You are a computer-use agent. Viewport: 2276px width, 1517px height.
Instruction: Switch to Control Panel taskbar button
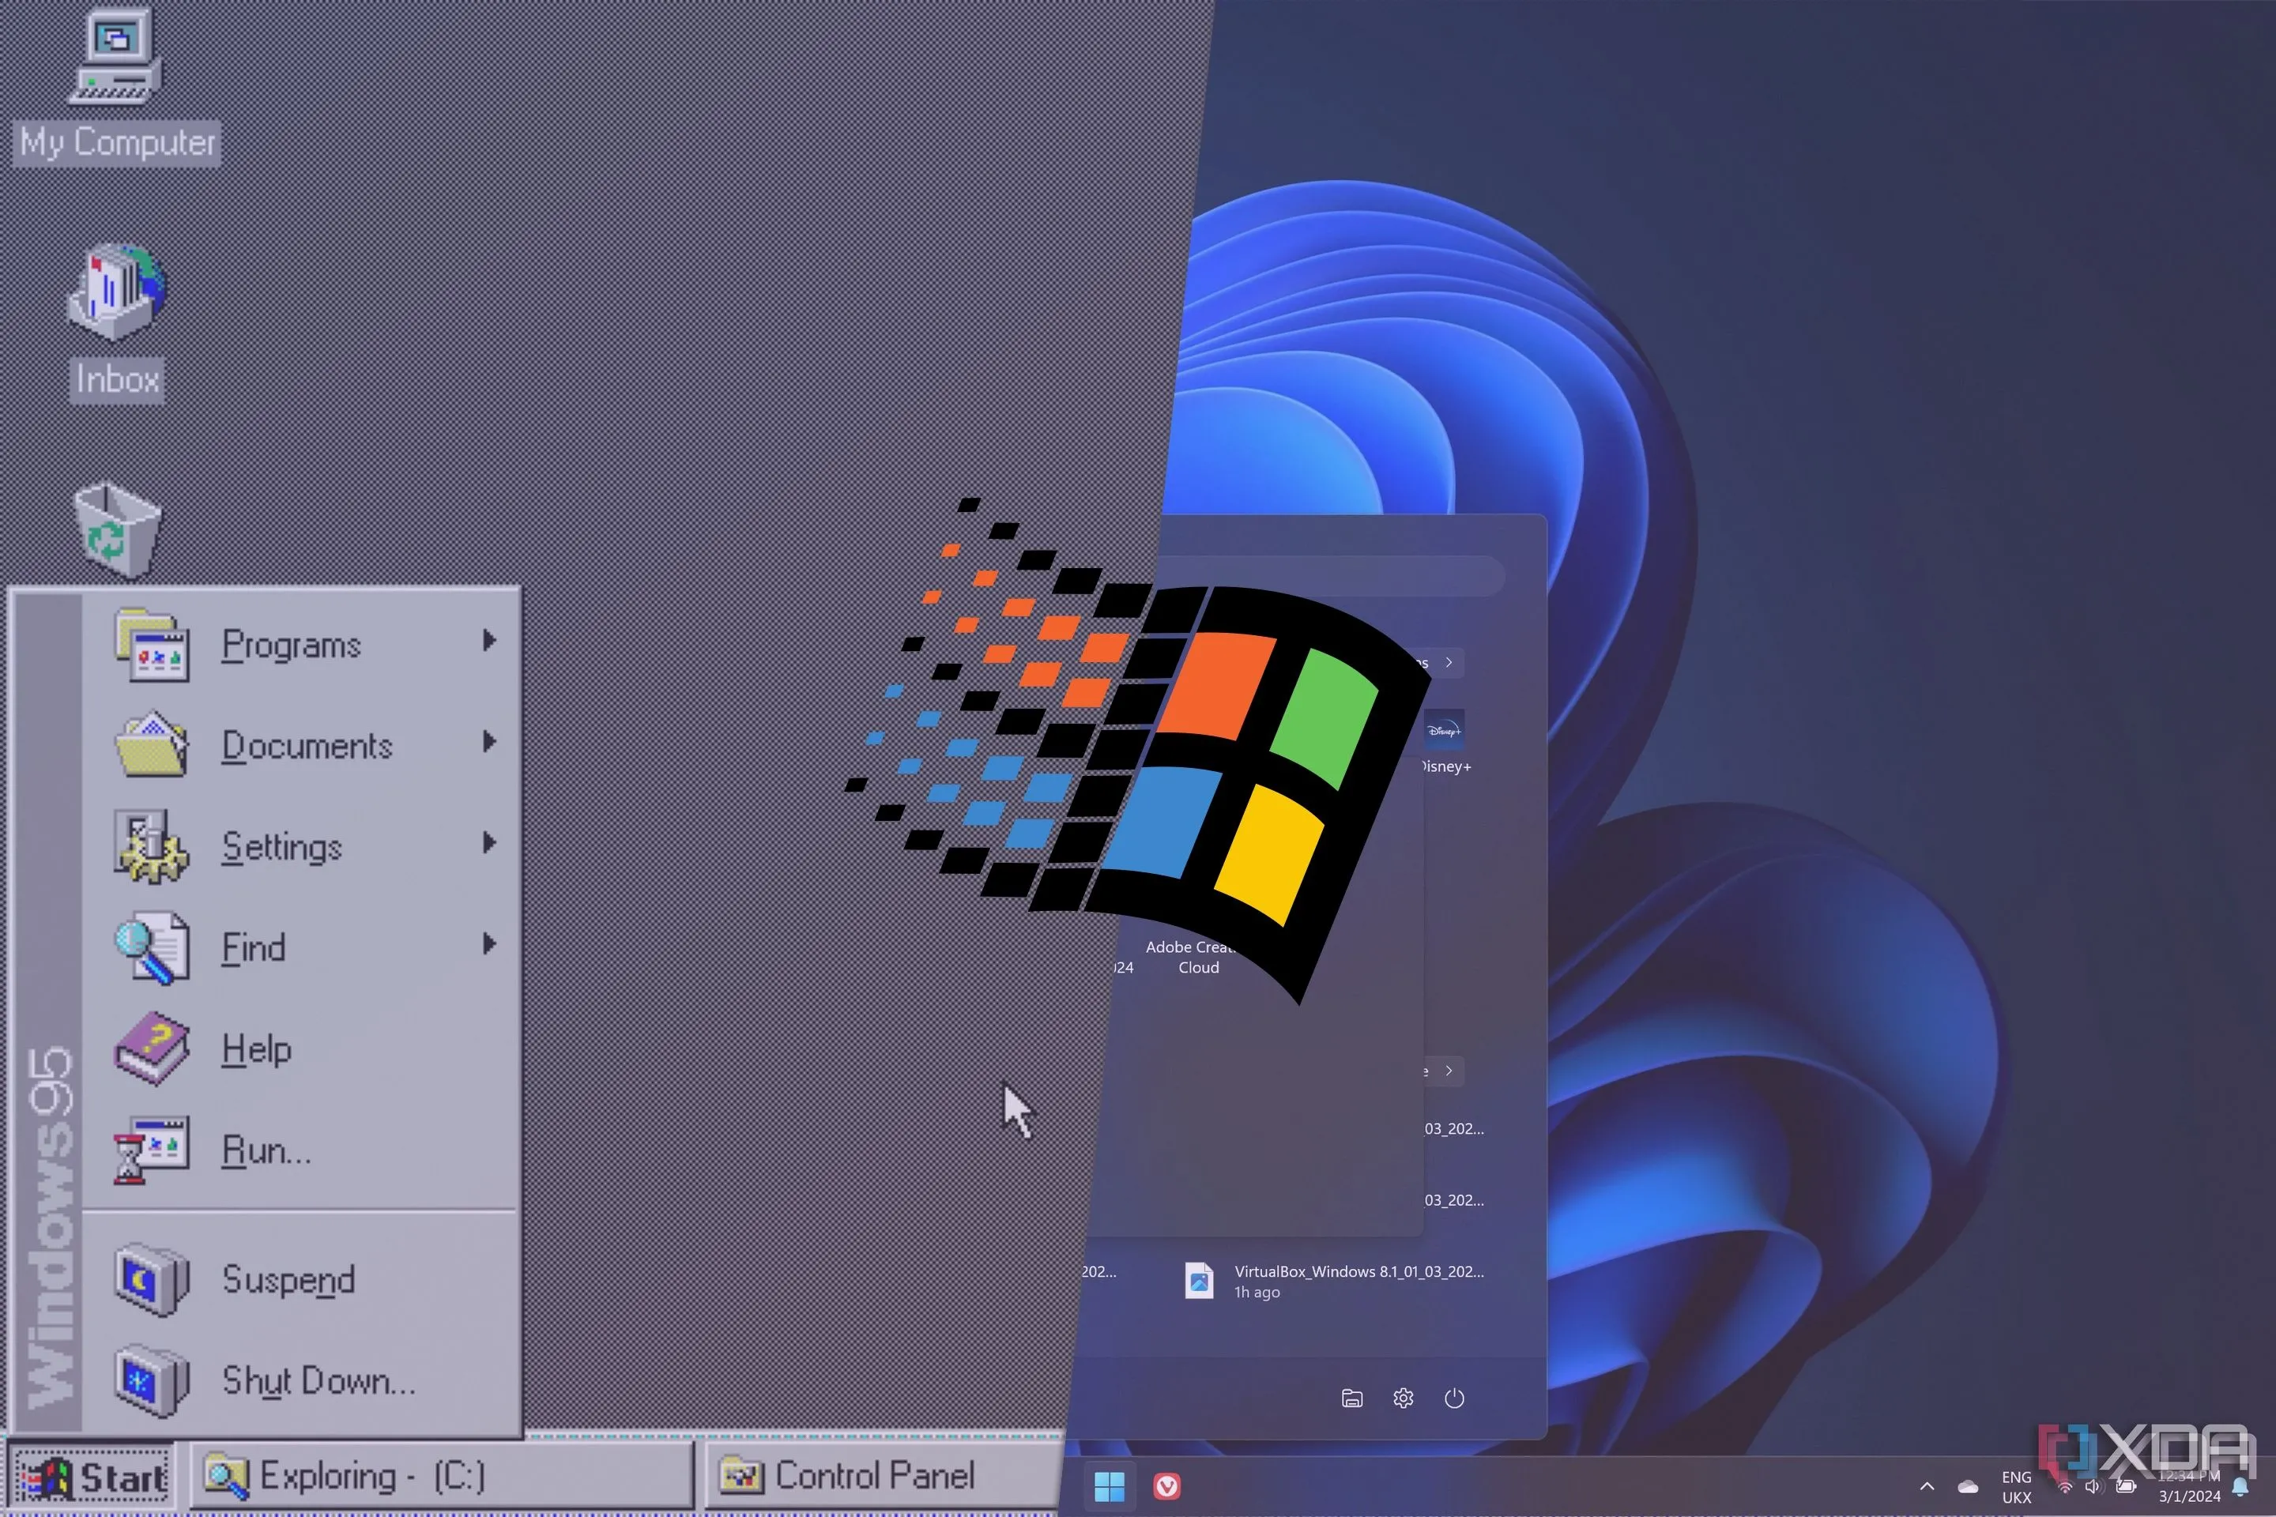[883, 1477]
